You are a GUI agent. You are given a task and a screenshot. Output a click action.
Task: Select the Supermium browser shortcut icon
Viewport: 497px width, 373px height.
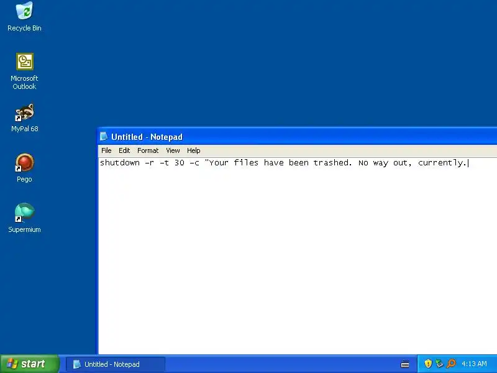click(x=24, y=218)
